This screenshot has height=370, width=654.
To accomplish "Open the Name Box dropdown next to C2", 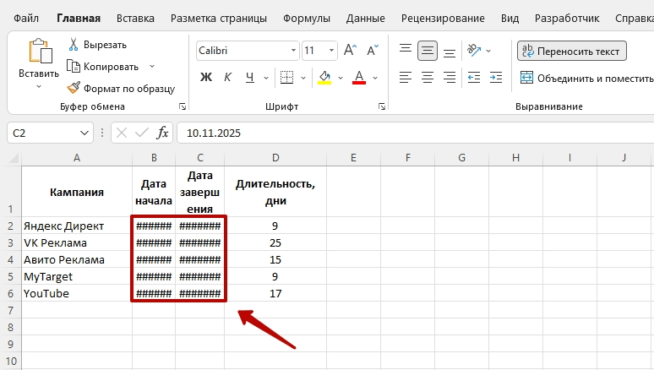I will (x=84, y=133).
